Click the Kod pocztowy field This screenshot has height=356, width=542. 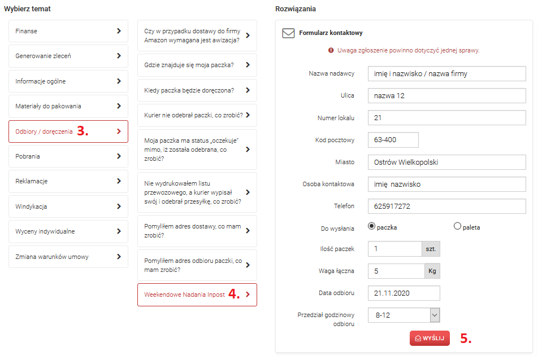pyautogui.click(x=393, y=140)
